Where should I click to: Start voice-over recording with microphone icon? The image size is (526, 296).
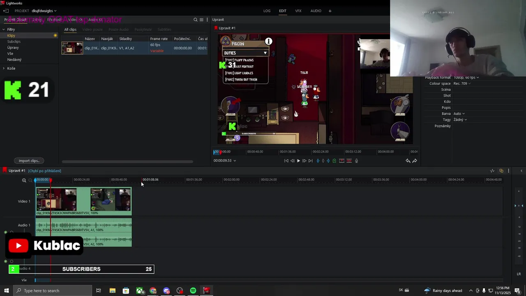click(x=356, y=161)
